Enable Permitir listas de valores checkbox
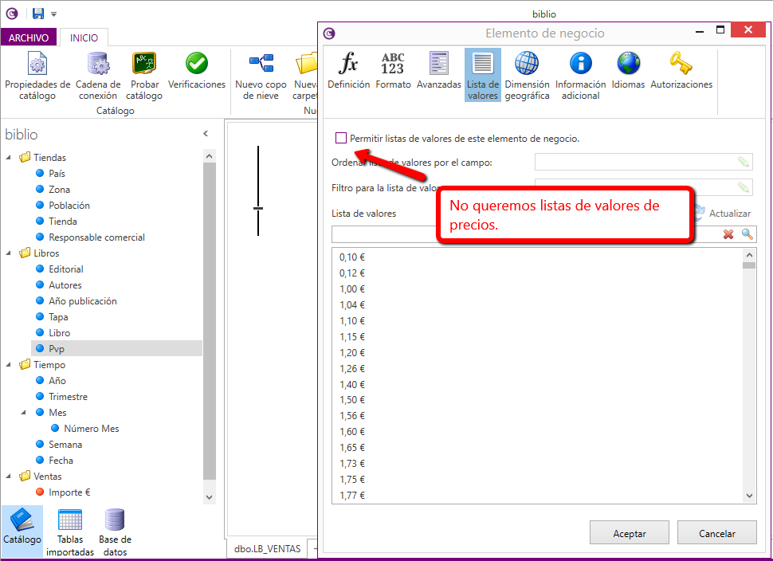 tap(341, 138)
